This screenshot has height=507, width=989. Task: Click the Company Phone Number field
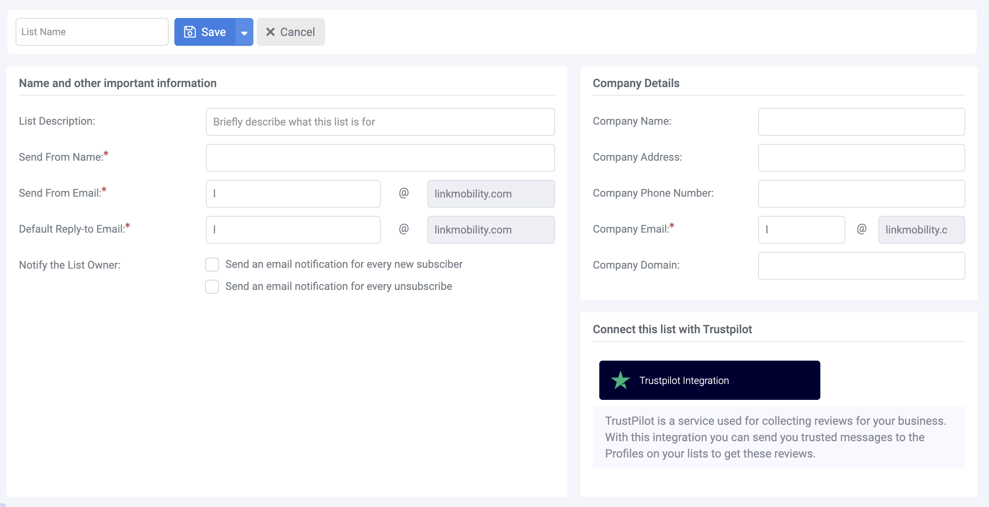pyautogui.click(x=861, y=194)
